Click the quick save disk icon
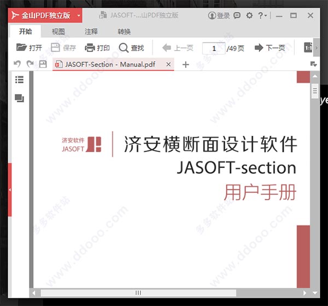 tap(43, 64)
